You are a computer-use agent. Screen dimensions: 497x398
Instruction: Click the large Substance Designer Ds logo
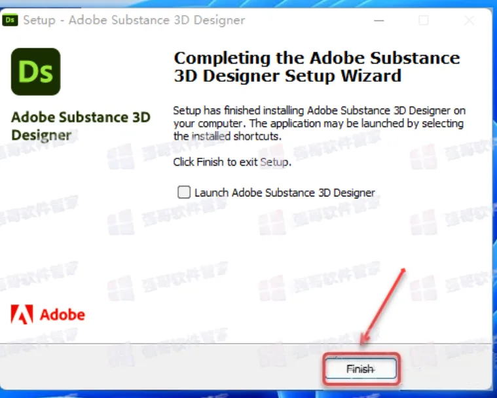(36, 71)
